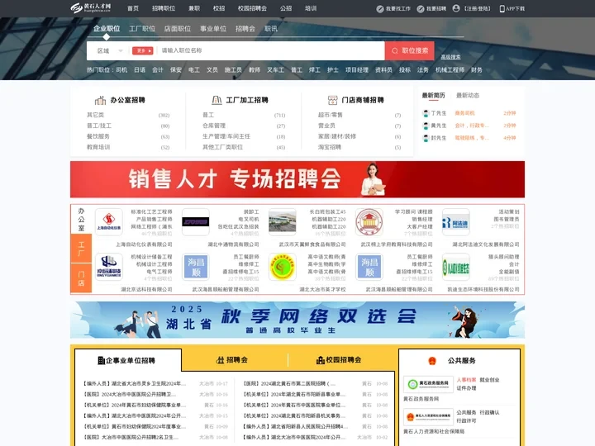
Task: Open 招聘职位 in the top navigation
Action: click(164, 8)
